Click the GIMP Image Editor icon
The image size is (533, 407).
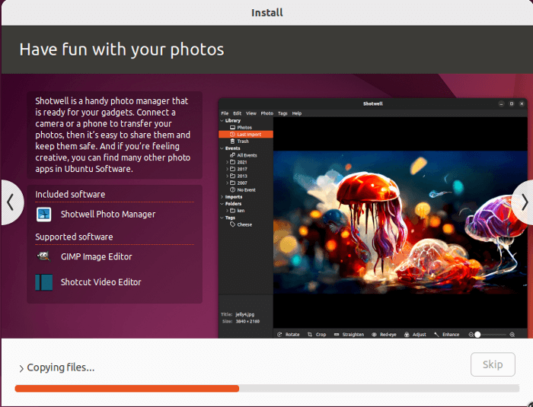pyautogui.click(x=44, y=256)
